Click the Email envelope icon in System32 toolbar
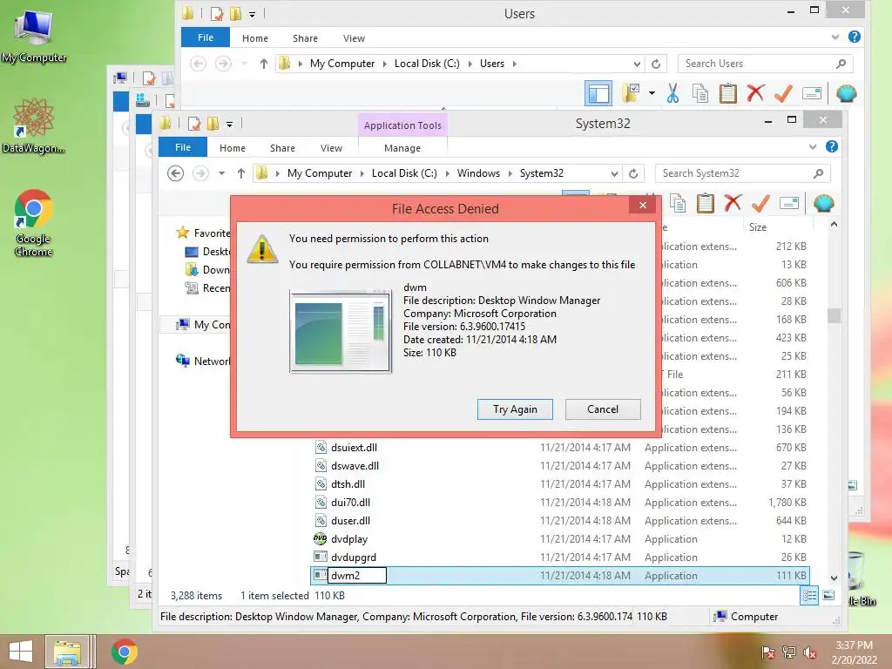The height and width of the screenshot is (669, 892). click(789, 203)
